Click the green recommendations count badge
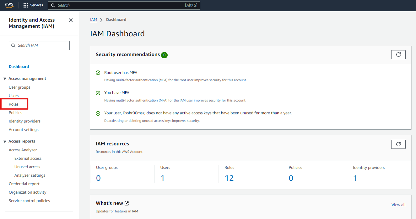This screenshot has height=219, width=416. click(x=164, y=55)
